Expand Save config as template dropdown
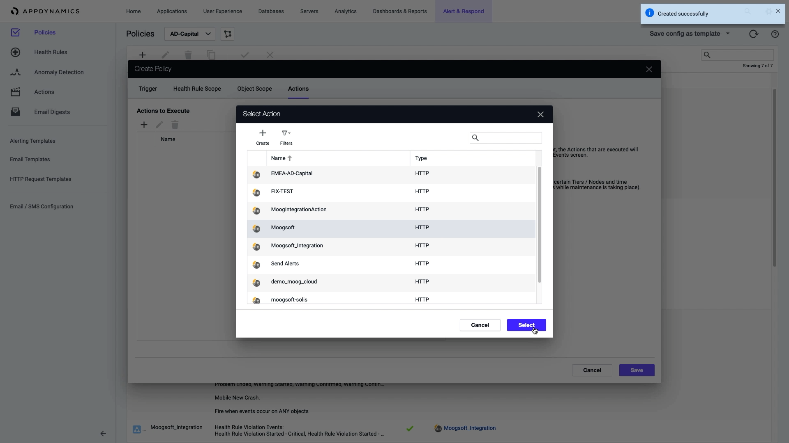This screenshot has height=443, width=789. tap(690, 34)
